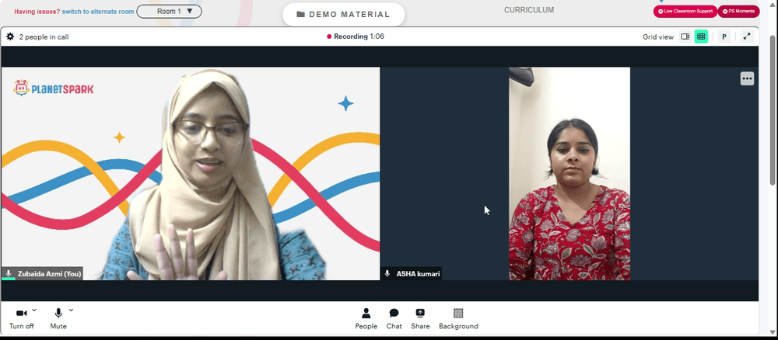Image resolution: width=778 pixels, height=340 pixels.
Task: Click the Grid view label
Action: pos(658,36)
